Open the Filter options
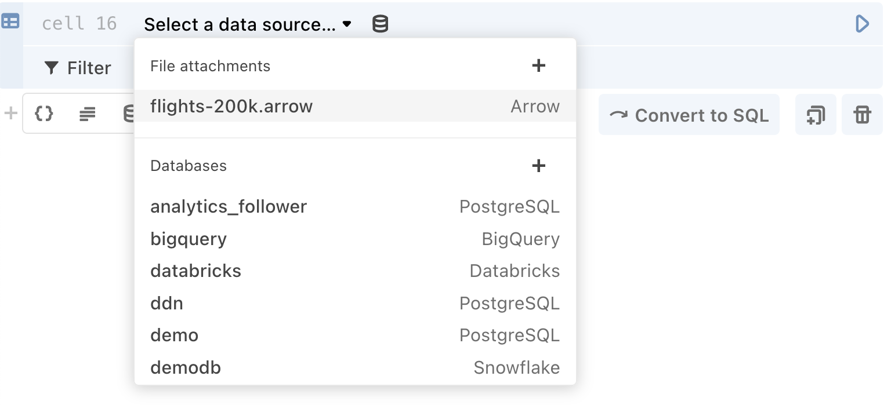This screenshot has height=405, width=891. point(77,68)
